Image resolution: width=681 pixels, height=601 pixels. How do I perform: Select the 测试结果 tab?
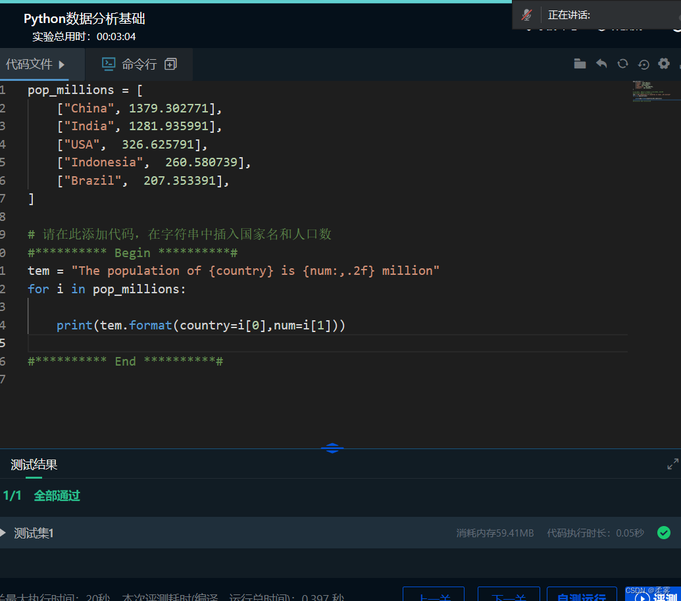tap(34, 465)
